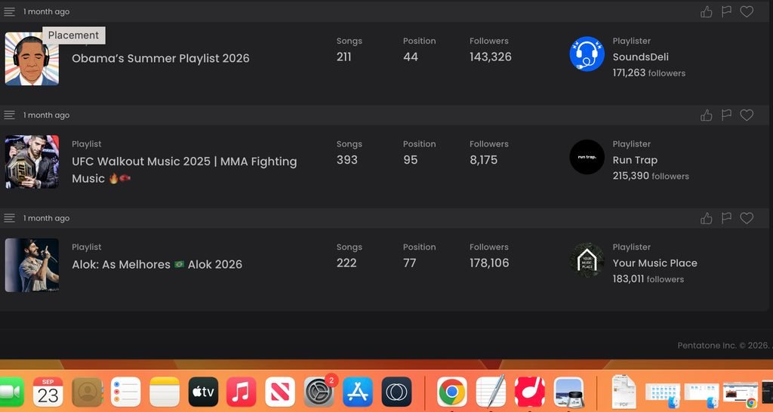Toggle heart favorite for Alok: As Melhores row
Image resolution: width=773 pixels, height=412 pixels.
pos(747,218)
